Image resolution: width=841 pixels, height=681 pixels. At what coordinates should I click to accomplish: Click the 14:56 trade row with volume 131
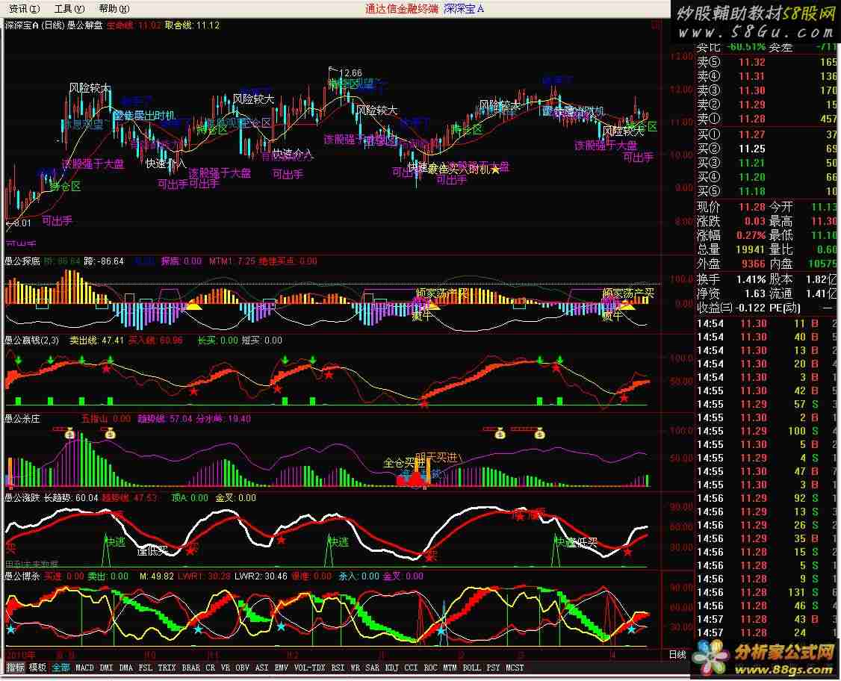pos(766,593)
